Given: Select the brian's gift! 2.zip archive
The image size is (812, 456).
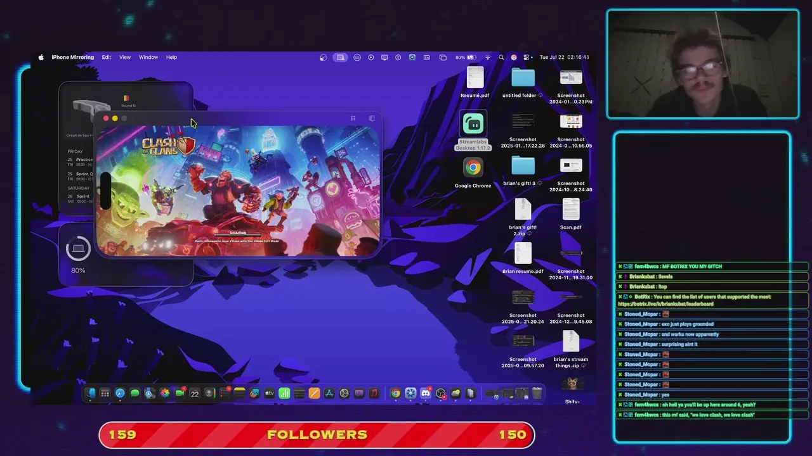Looking at the screenshot, I should (x=523, y=217).
